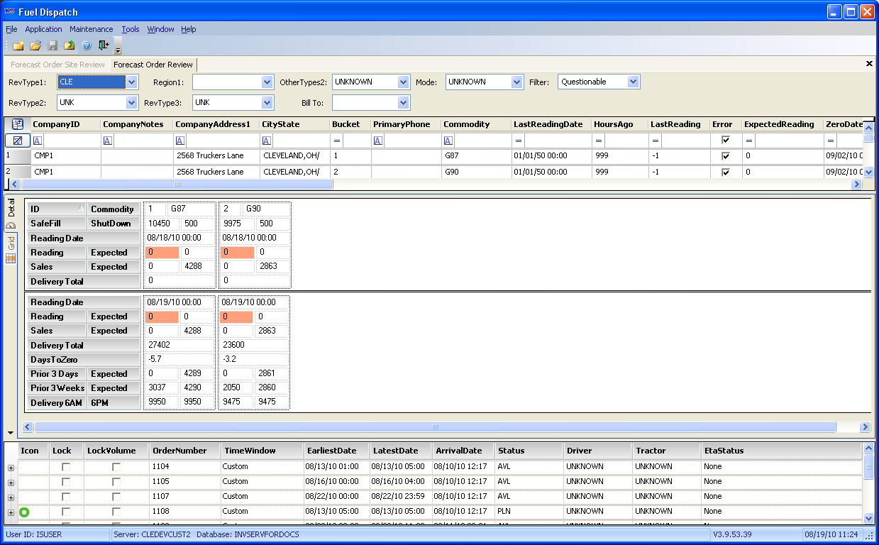Switch to Forecast Order Site Review tab
879x545 pixels.
[57, 65]
